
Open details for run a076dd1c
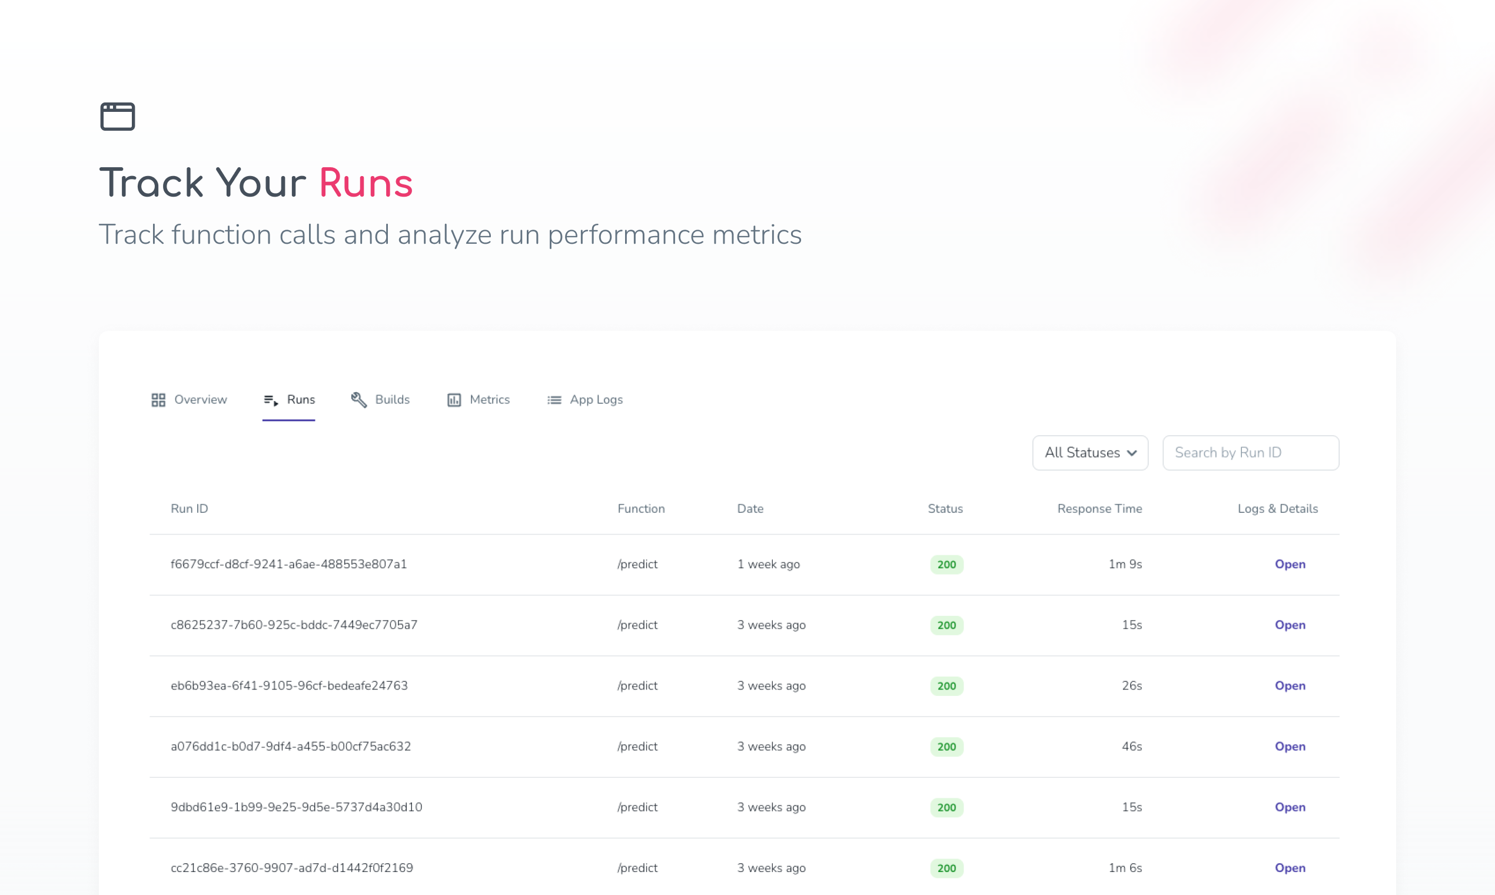tap(1290, 747)
